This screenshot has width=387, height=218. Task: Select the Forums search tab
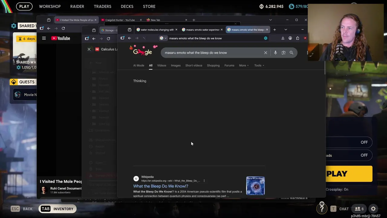click(229, 65)
